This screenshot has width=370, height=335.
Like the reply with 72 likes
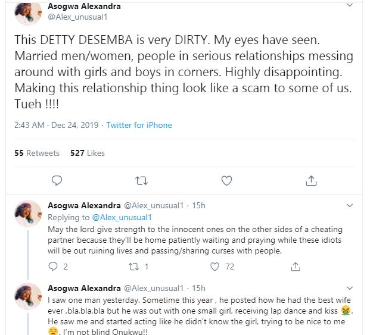click(215, 267)
